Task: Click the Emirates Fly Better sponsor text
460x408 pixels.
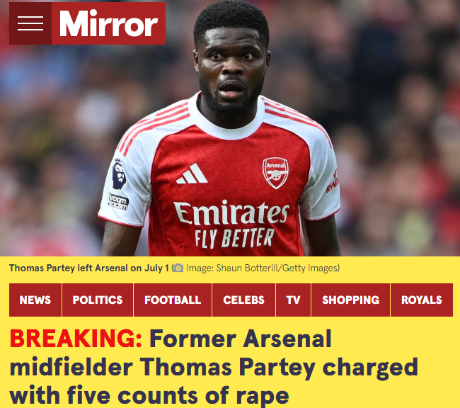Action: click(x=231, y=223)
